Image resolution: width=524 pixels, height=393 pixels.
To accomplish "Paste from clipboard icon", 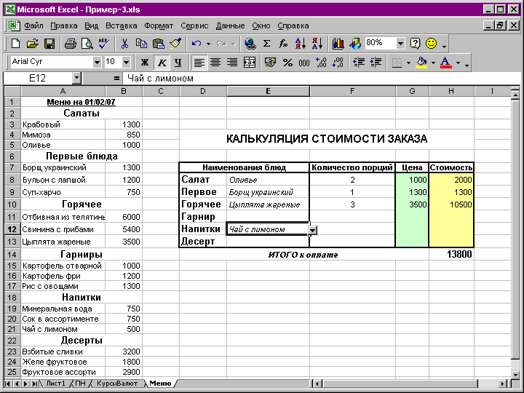I will (159, 44).
